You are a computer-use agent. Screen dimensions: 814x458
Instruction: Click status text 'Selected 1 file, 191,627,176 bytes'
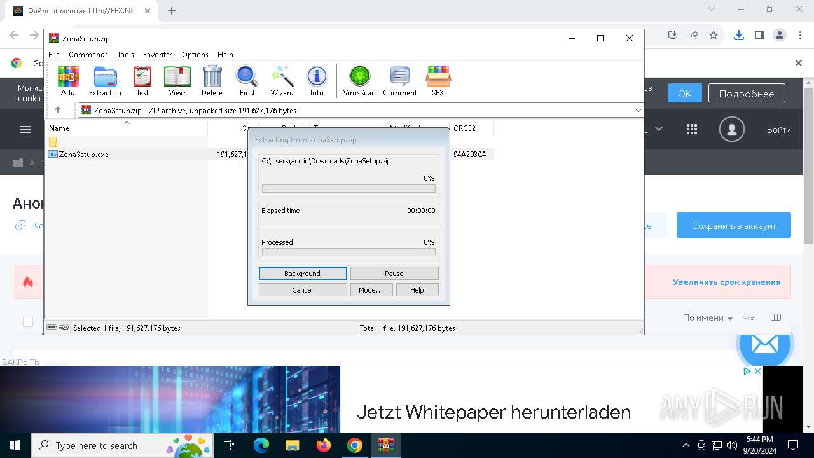tap(127, 328)
